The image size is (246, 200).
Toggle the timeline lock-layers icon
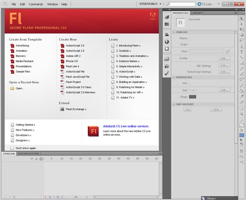pyautogui.click(x=36, y=159)
